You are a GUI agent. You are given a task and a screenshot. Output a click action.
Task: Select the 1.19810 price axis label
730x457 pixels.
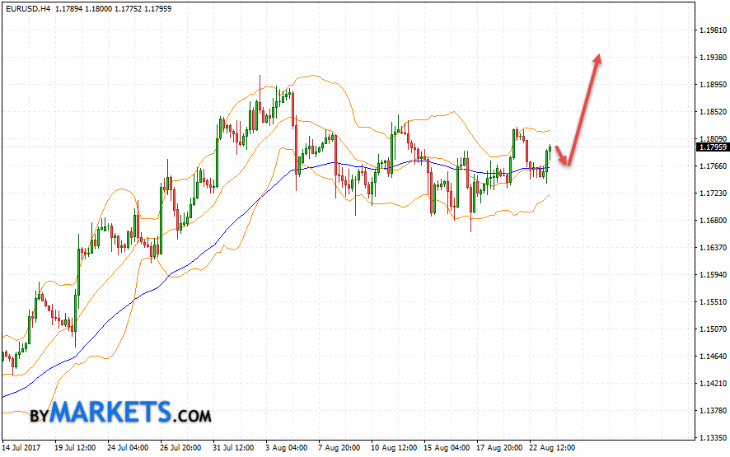[x=709, y=30]
